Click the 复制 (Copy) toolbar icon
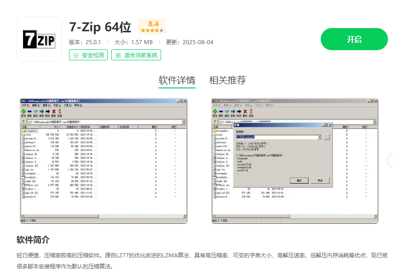393x273 pixels. (x=42, y=111)
